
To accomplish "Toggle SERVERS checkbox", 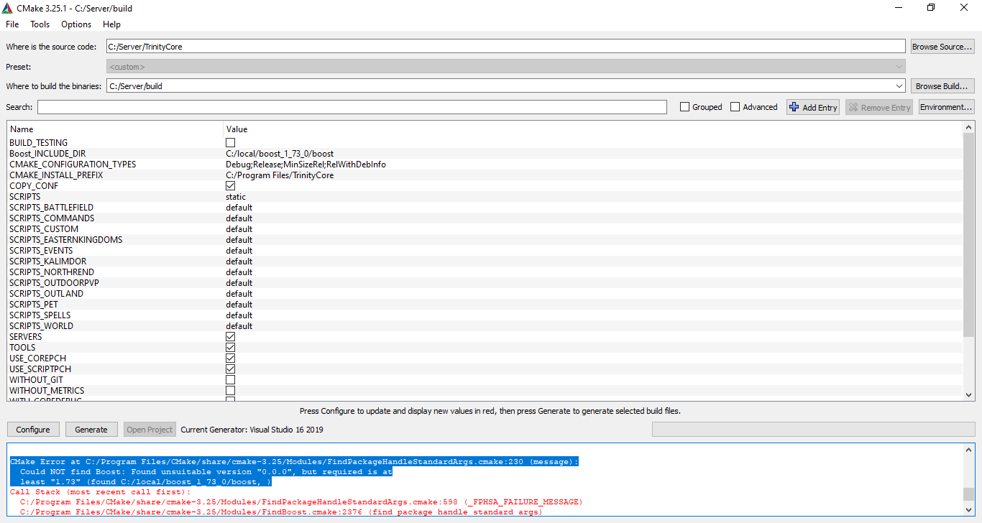I will (231, 337).
